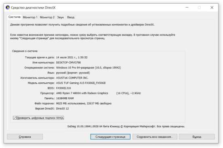Click the Версия DirectX: label
The width and height of the screenshot is (223, 148).
click(x=45, y=109)
